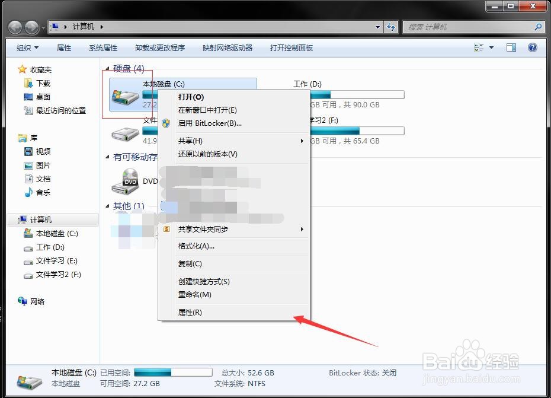
Task: Click the search magnifier icon
Action: point(537,27)
